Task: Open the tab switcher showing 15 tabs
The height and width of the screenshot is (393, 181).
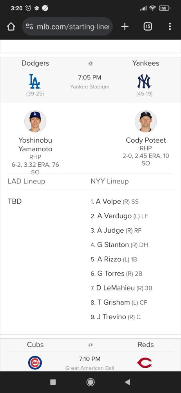Action: point(148,26)
